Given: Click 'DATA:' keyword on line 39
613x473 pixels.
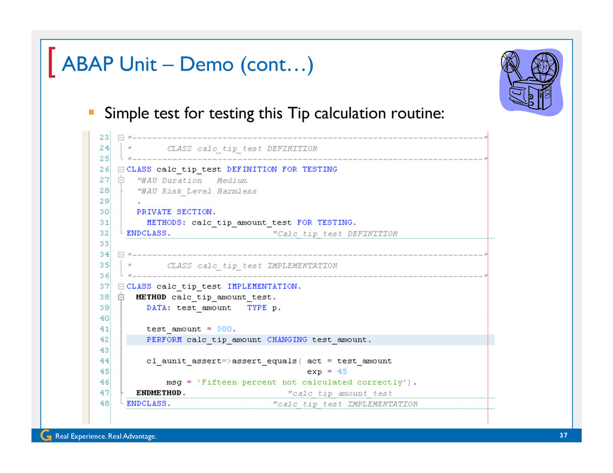Looking at the screenshot, I should tap(159, 308).
